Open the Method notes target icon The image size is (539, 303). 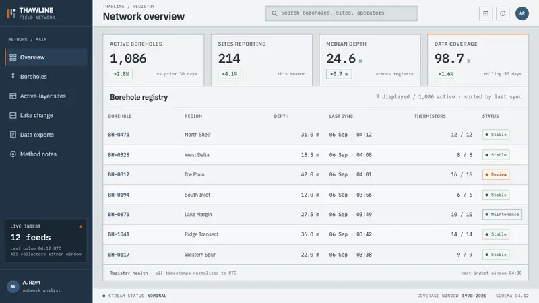13,154
